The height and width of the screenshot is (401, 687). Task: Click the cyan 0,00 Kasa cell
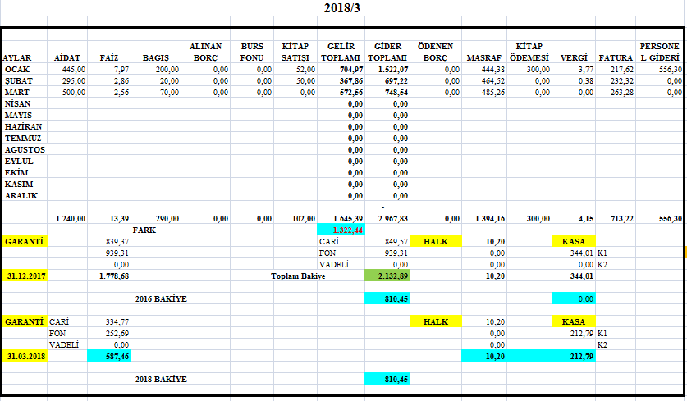point(574,298)
